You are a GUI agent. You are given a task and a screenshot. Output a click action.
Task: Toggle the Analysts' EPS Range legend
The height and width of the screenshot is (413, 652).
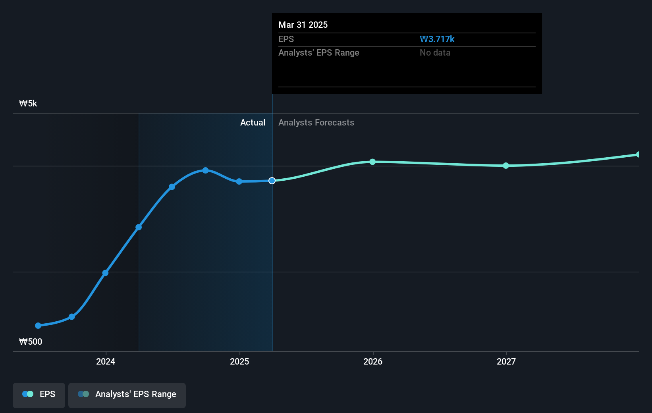coord(127,395)
